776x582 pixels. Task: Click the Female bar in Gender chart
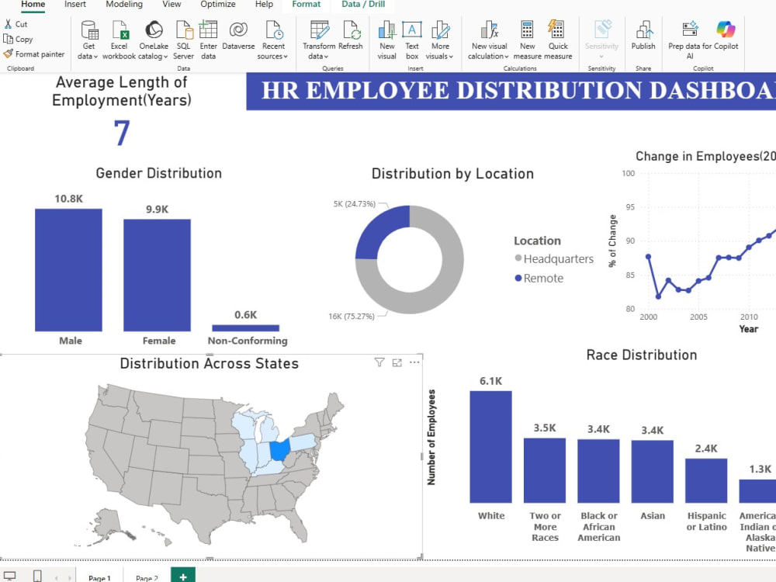click(x=158, y=275)
